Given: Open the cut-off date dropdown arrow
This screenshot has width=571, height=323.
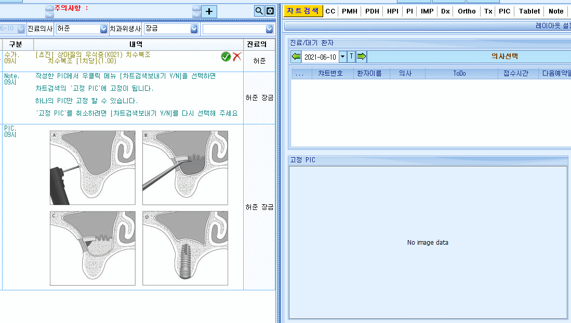Looking at the screenshot, I should (21, 29).
